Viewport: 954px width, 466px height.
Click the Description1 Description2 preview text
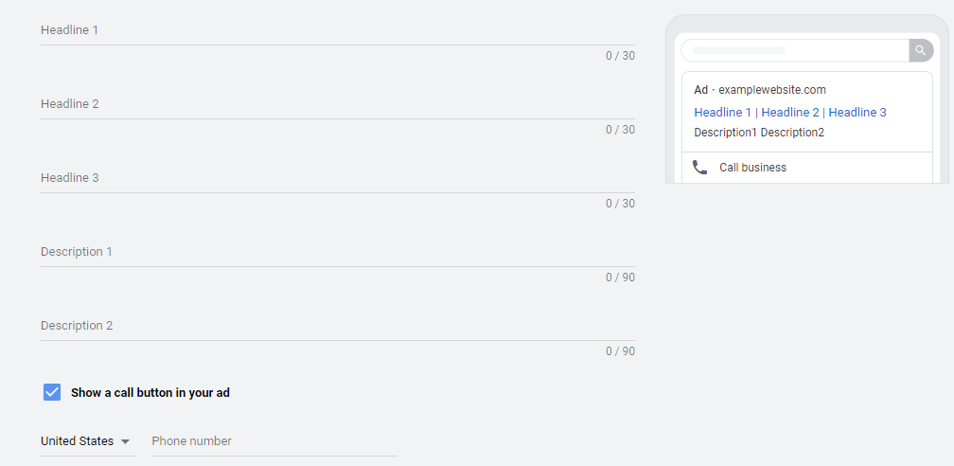[759, 133]
